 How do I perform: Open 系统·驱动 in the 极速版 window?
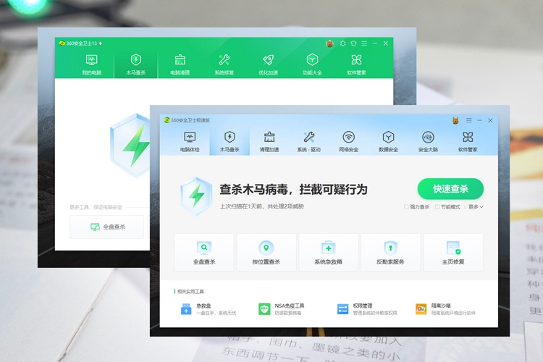pyautogui.click(x=309, y=142)
